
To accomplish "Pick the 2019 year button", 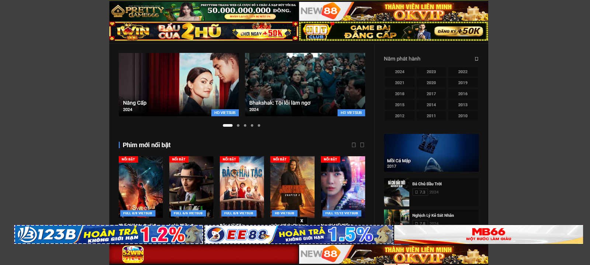I will (463, 83).
